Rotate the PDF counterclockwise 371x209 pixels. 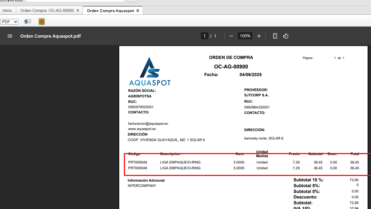point(286,36)
